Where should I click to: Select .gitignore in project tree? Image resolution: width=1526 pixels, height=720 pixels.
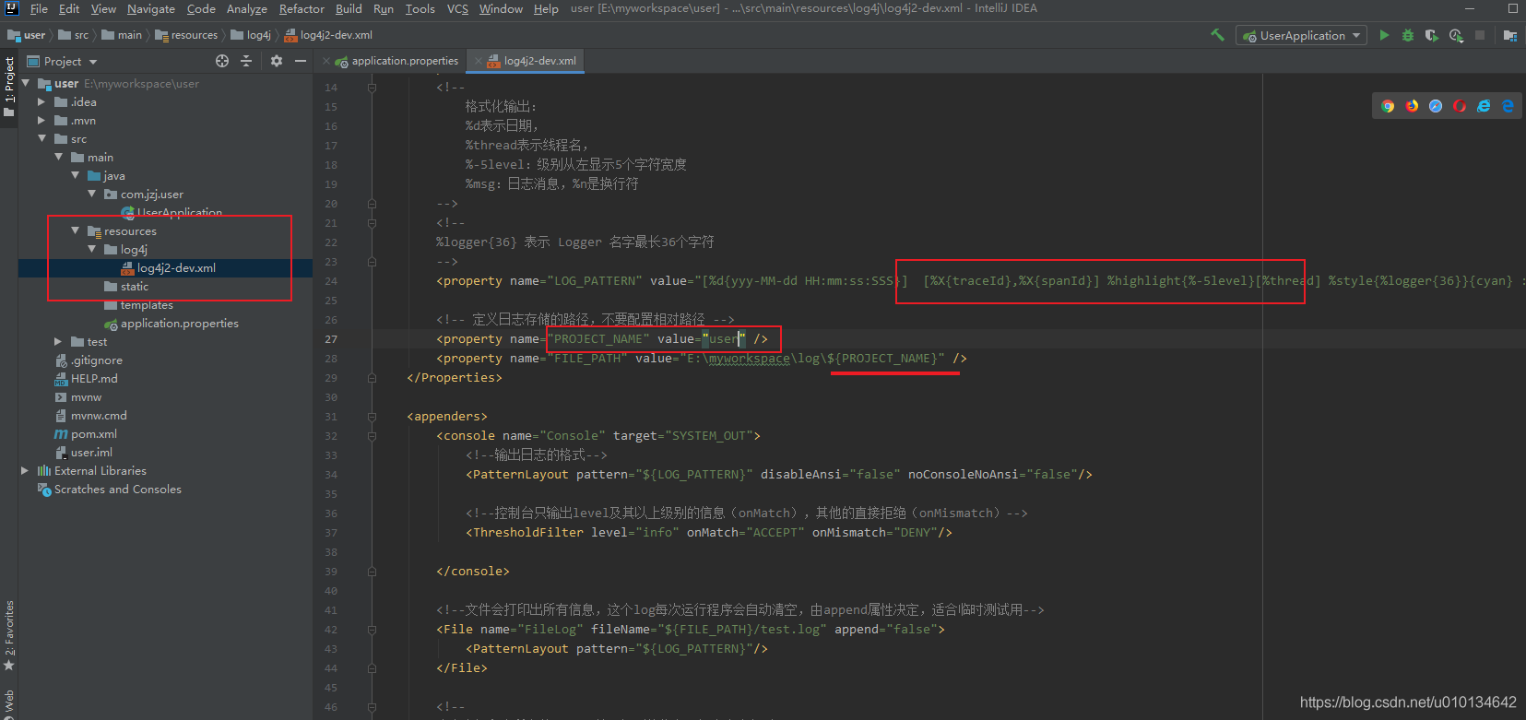(x=97, y=360)
